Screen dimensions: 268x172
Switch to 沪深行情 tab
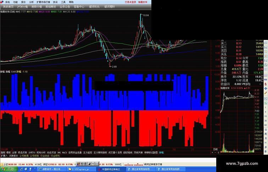[x=22, y=7]
